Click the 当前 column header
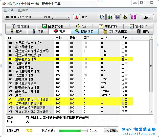Image resolution: width=159 pixels, height=137 pixels. [x=61, y=38]
